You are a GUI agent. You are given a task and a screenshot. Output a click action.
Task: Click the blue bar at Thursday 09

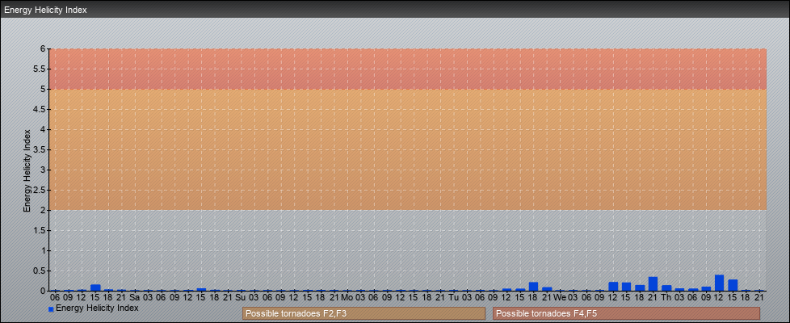(x=706, y=289)
